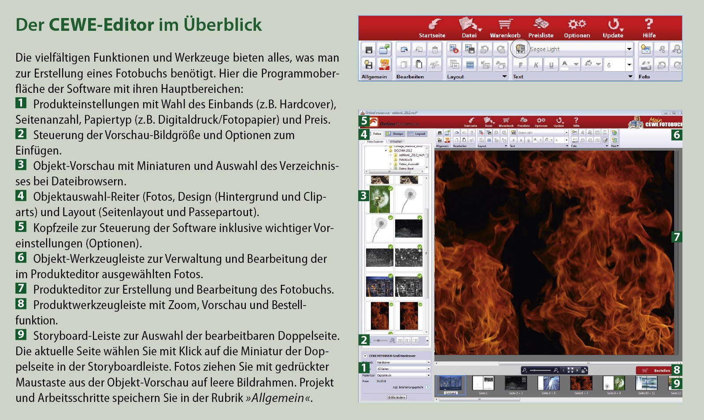Select the colored night city photo thumbnail

click(379, 286)
